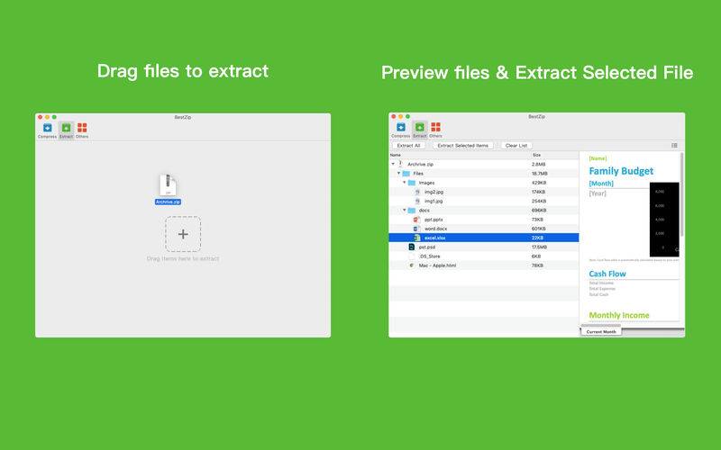Collapse the Files folder arrow
Image resolution: width=721 pixels, height=450 pixels.
[398, 173]
